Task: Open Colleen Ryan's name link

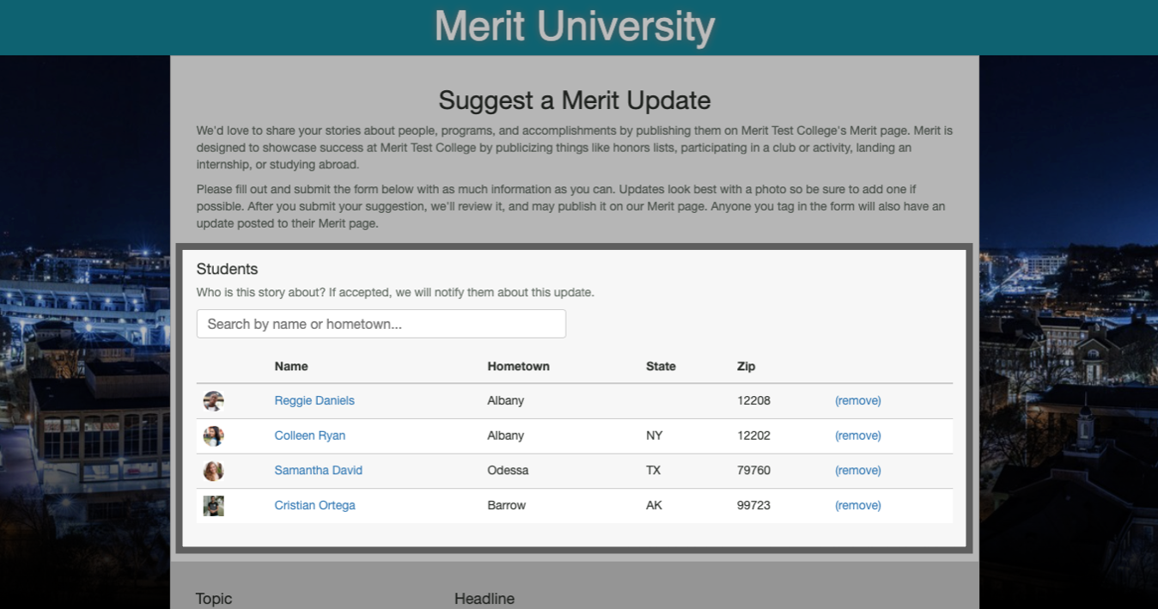Action: (310, 436)
